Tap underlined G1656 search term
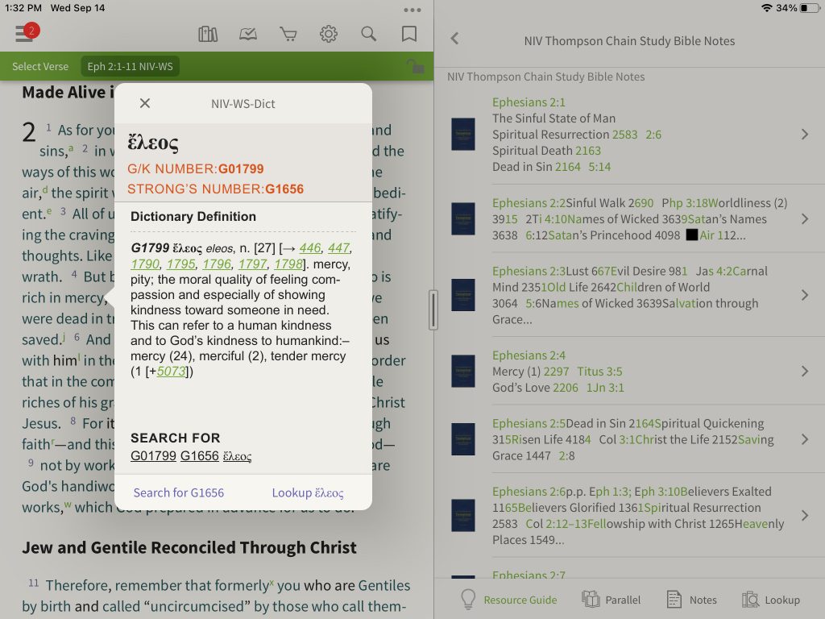 coord(200,456)
